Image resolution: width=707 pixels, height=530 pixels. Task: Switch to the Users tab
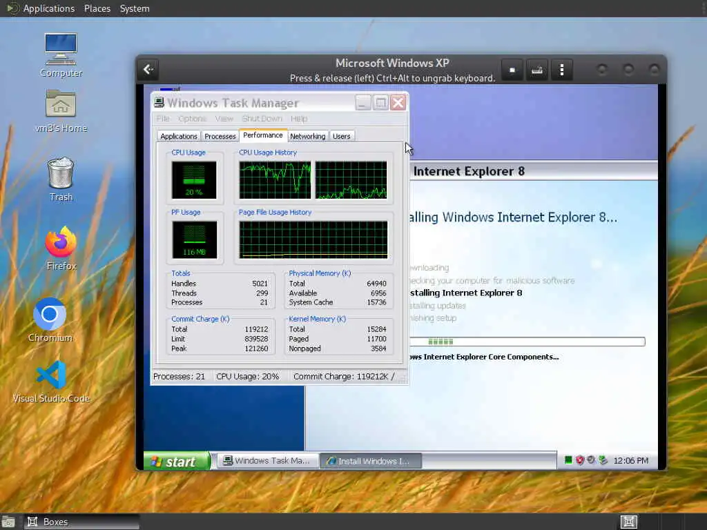click(341, 136)
